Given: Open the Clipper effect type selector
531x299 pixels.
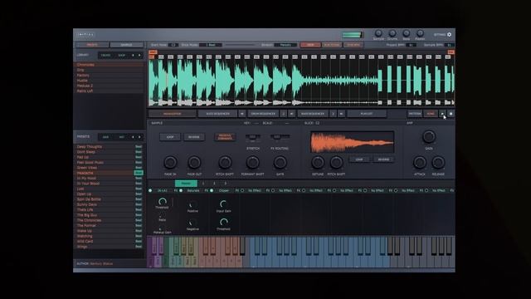Looking at the screenshot, I should coord(224,190).
